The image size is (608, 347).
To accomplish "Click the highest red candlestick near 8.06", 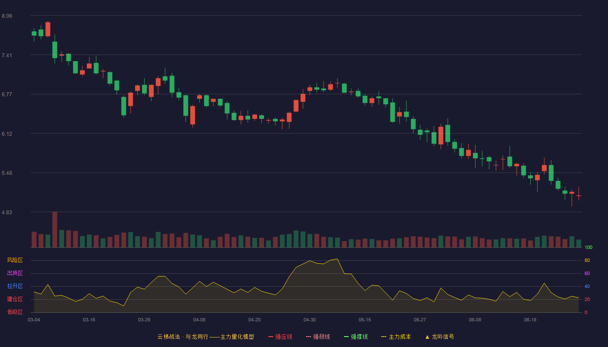I will (x=48, y=29).
